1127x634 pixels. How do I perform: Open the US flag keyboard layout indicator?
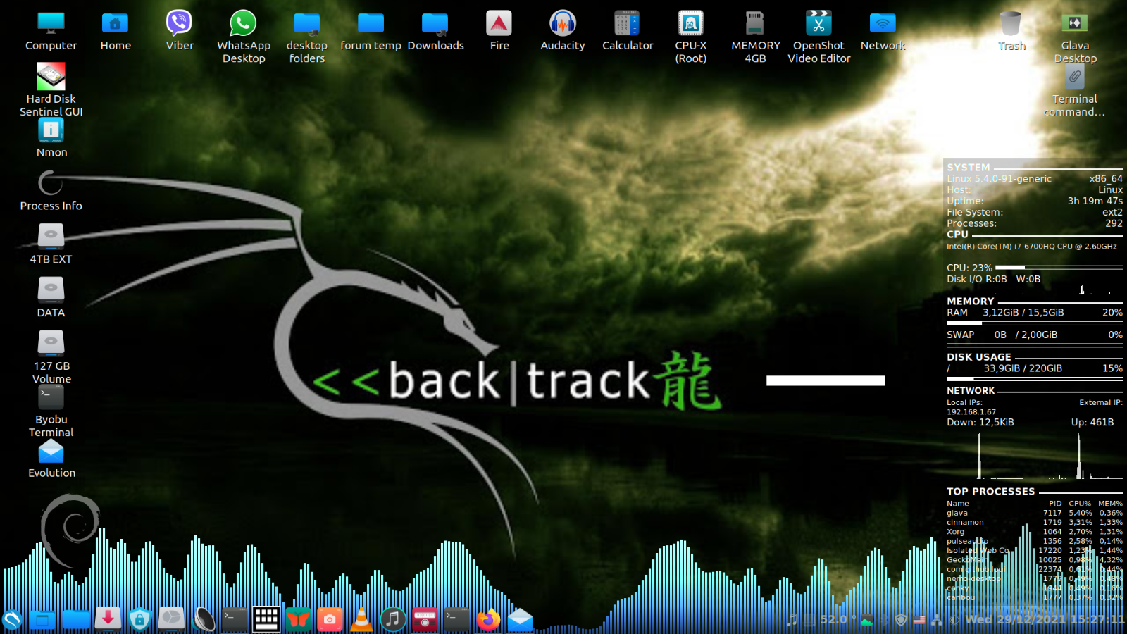pyautogui.click(x=919, y=621)
